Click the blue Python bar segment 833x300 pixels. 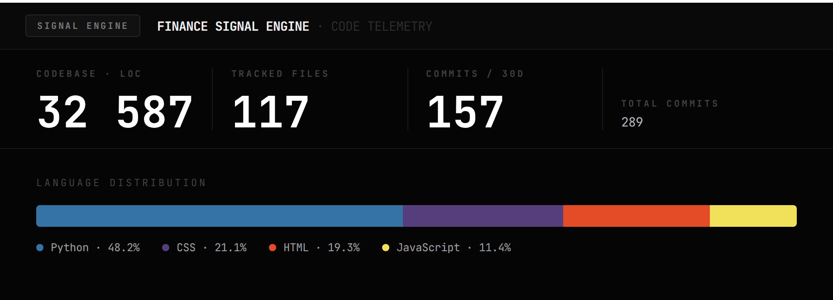coord(220,216)
